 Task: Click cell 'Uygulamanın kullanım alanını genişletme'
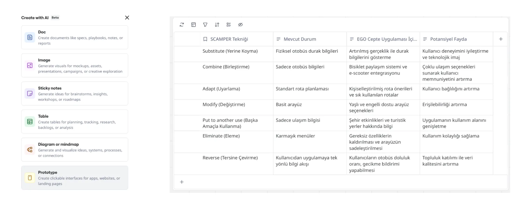point(456,123)
